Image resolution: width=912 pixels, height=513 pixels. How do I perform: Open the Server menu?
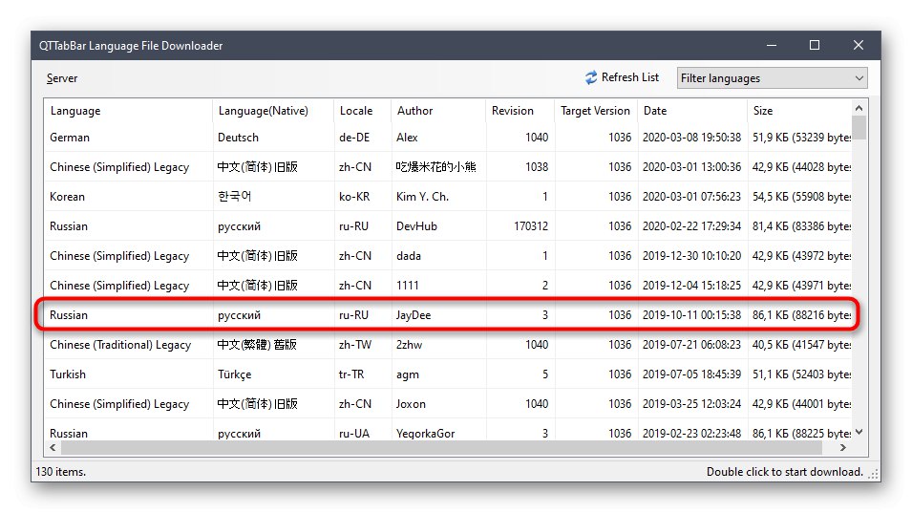click(x=62, y=78)
